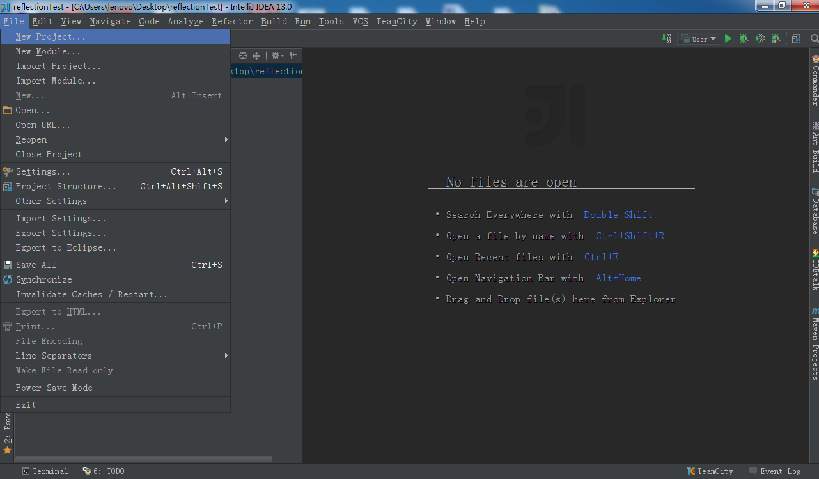Screen dimensions: 819x479
Task: Choose Open URL... menu entry
Action: [x=115, y=125]
